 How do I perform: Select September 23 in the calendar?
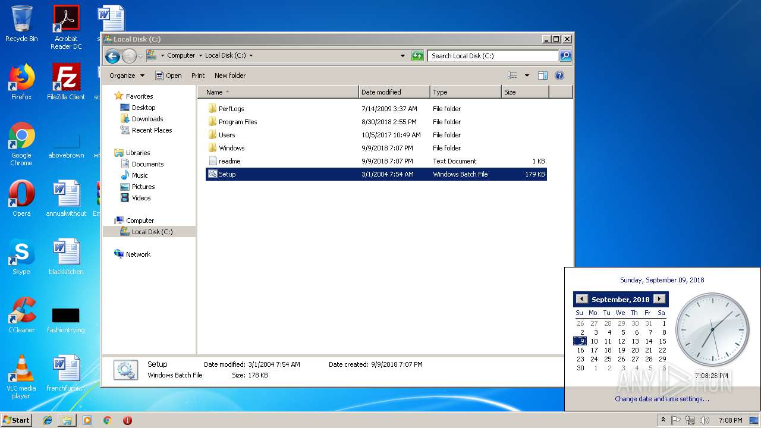coord(580,359)
